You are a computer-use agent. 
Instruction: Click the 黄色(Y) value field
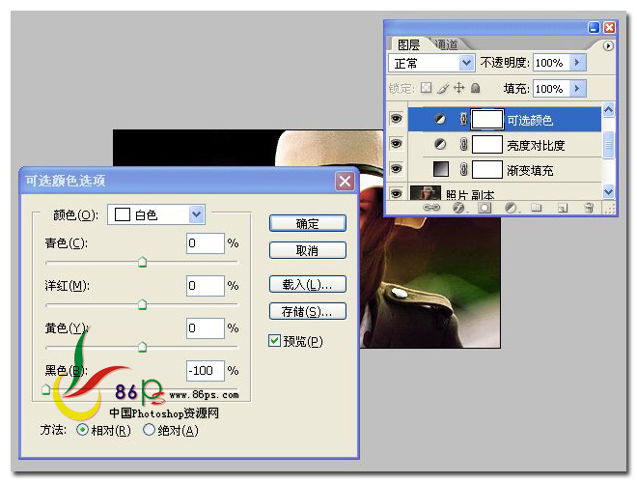point(206,327)
